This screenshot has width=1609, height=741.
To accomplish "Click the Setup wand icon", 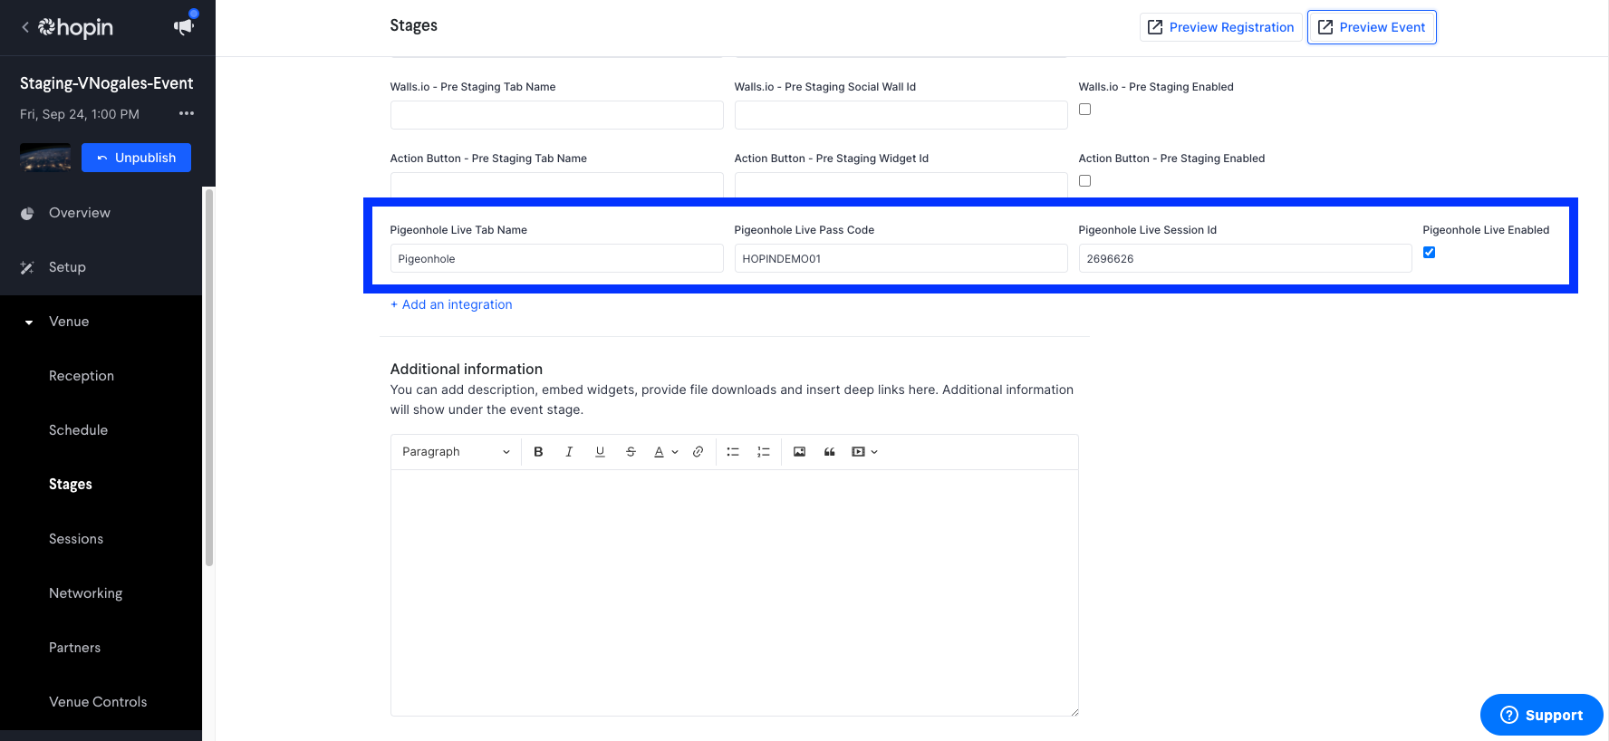I will coord(27,268).
